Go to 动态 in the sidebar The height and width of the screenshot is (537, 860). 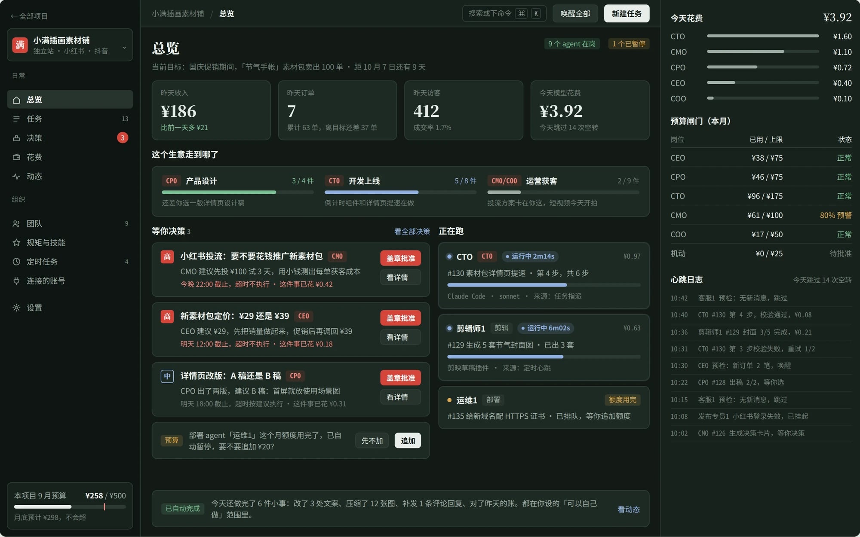point(70,176)
